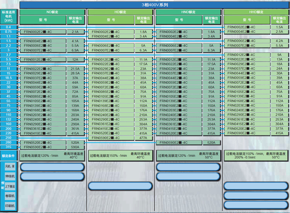This screenshot has height=213, width=290.
Task: Click the 额定条件 row label
Action: [9, 156]
